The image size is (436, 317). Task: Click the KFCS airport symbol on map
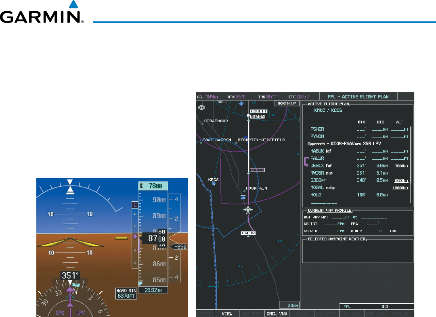click(x=214, y=184)
